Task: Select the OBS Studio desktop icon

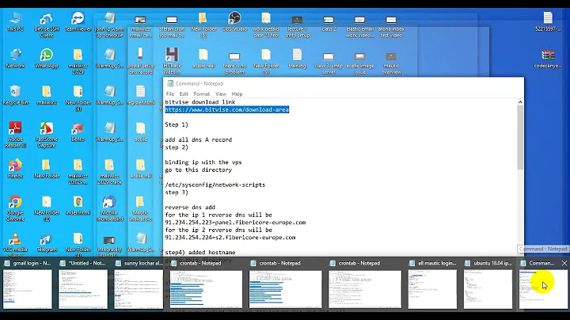Action: click(x=234, y=22)
